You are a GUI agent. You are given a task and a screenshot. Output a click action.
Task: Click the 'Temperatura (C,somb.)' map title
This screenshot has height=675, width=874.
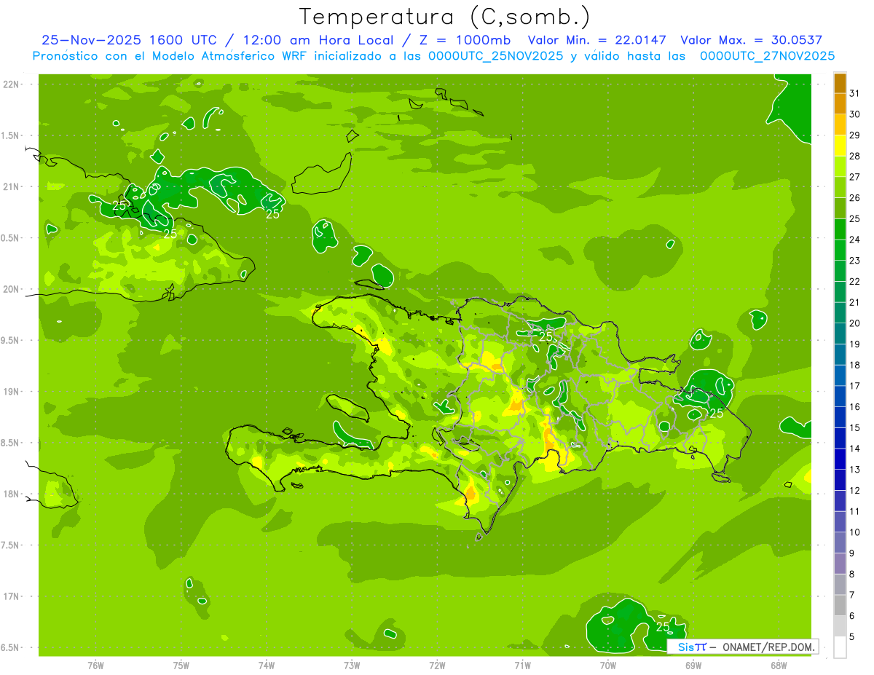pos(445,16)
